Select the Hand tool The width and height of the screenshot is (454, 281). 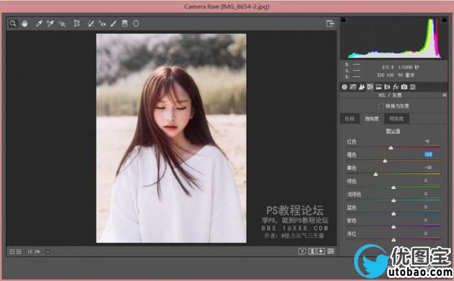(x=24, y=23)
